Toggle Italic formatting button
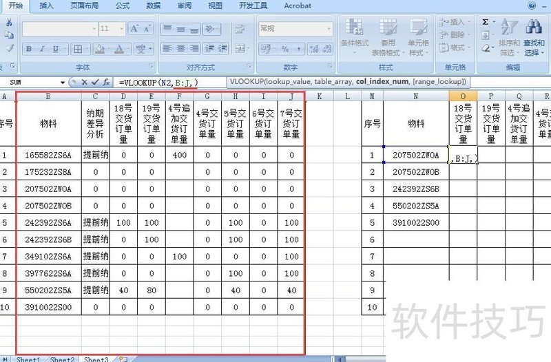 [x=42, y=49]
